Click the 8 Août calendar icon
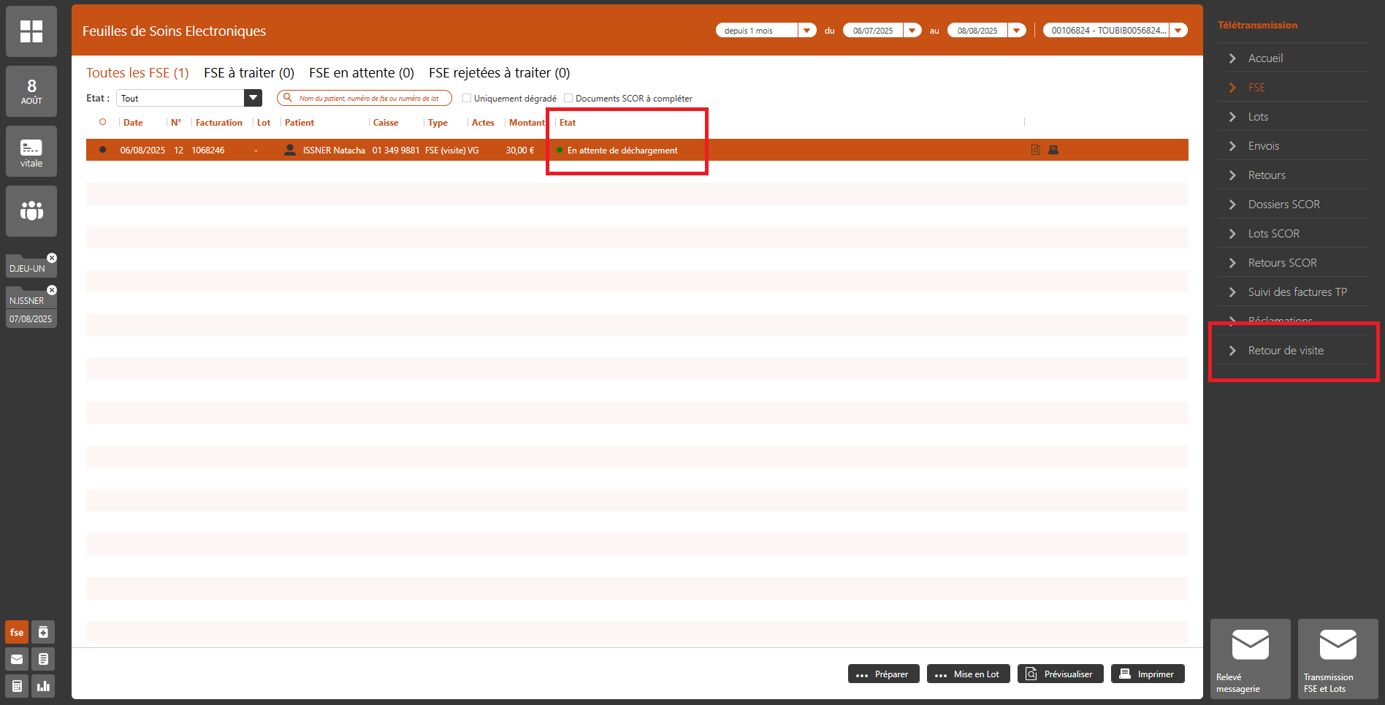 click(31, 91)
